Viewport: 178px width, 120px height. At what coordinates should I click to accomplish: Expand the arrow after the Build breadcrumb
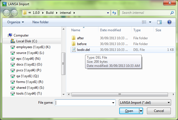[x=57, y=13]
